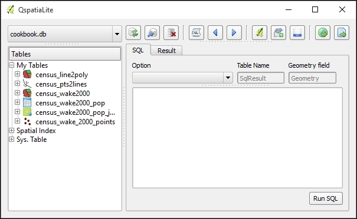Click the document export toolbar icon
Image resolution: width=357 pixels, height=219 pixels.
pos(342,33)
